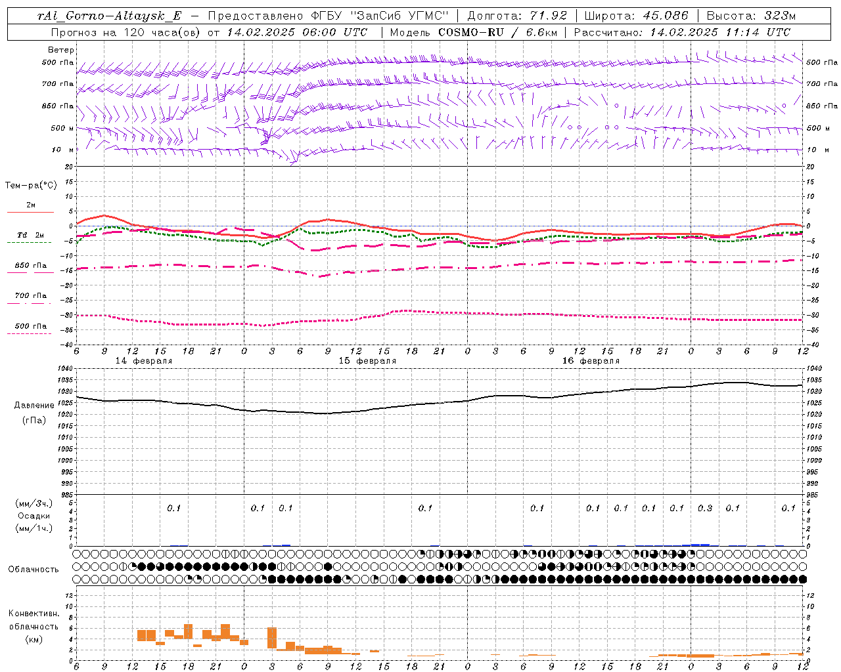Click the Широта: 45.086 header field
The height and width of the screenshot is (672, 841).
637,16
